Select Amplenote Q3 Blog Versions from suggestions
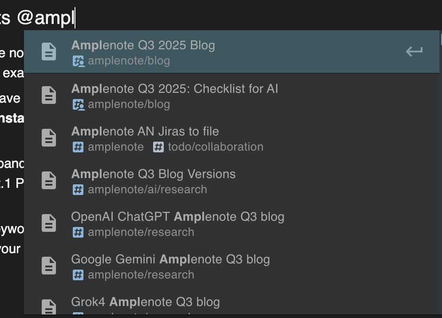Viewport: 442px width, 318px height. coord(153,174)
